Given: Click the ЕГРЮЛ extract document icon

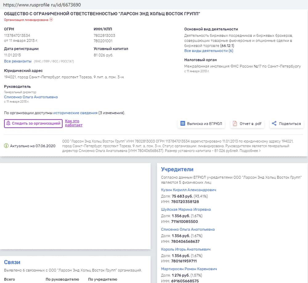Looking at the screenshot, I should coord(183,124).
